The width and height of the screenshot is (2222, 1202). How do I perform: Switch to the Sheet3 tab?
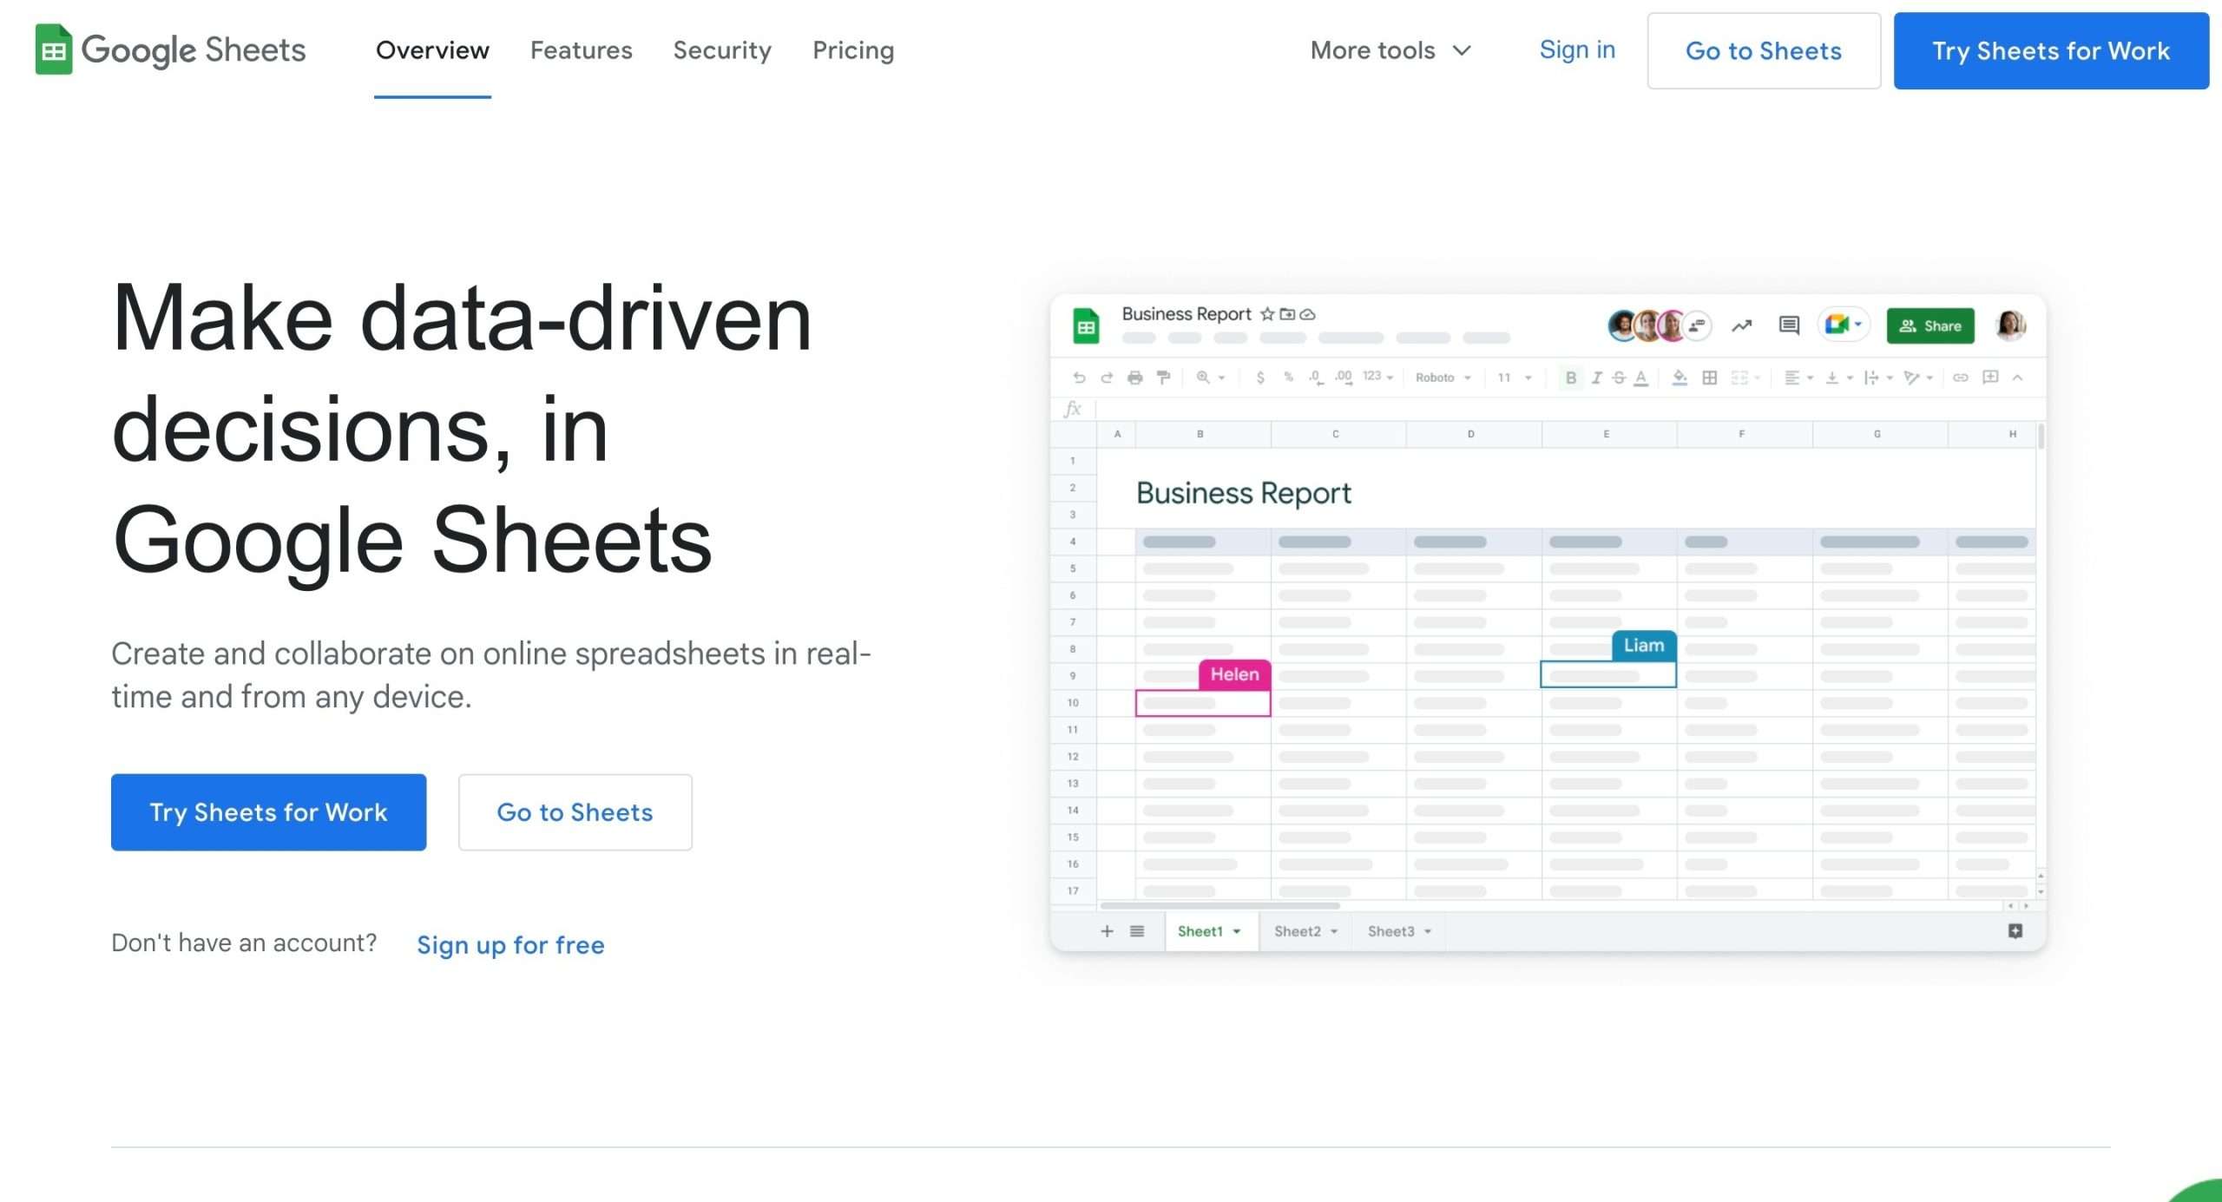(x=1399, y=931)
